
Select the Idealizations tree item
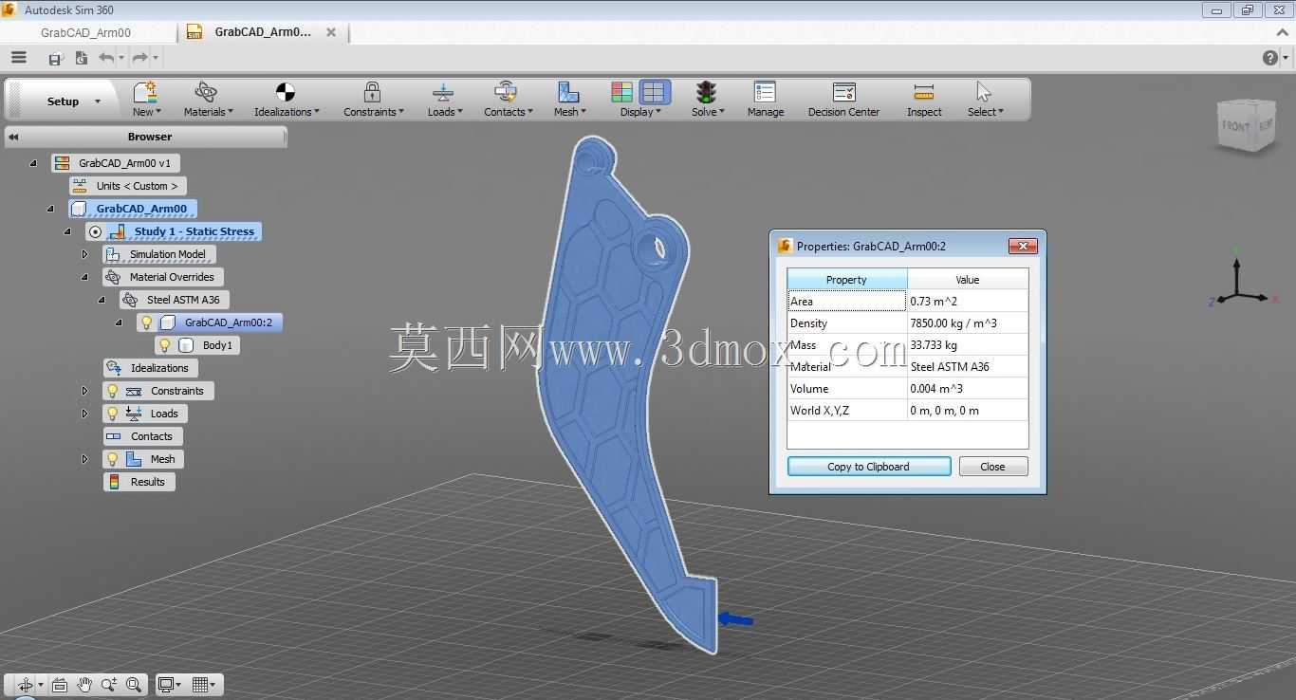[x=152, y=368]
